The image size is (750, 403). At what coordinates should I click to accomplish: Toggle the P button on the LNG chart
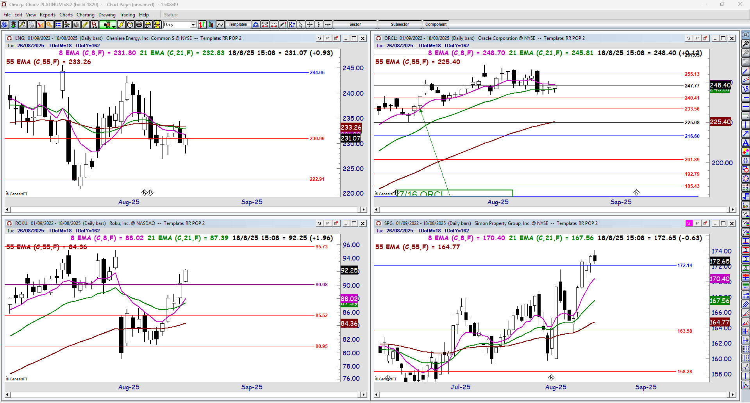[328, 38]
